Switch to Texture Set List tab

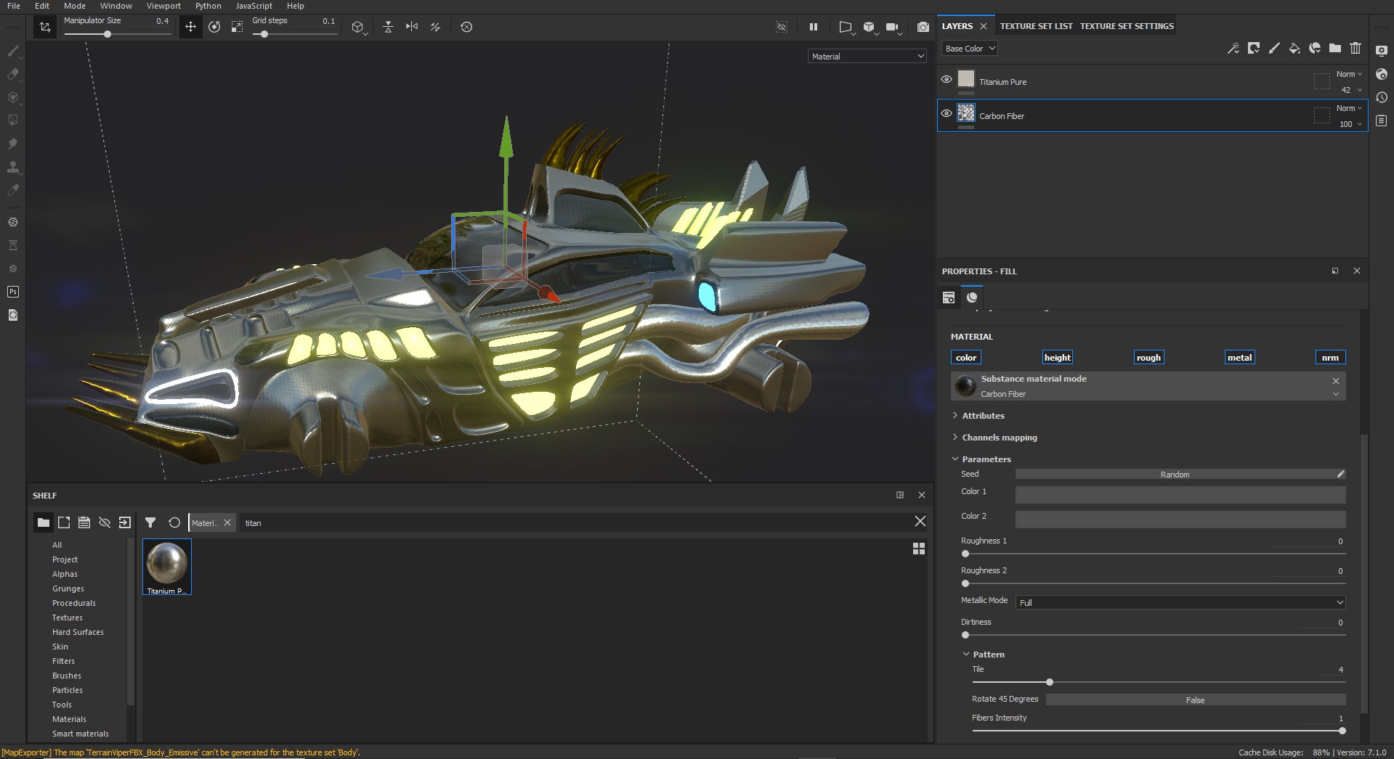pos(1036,26)
